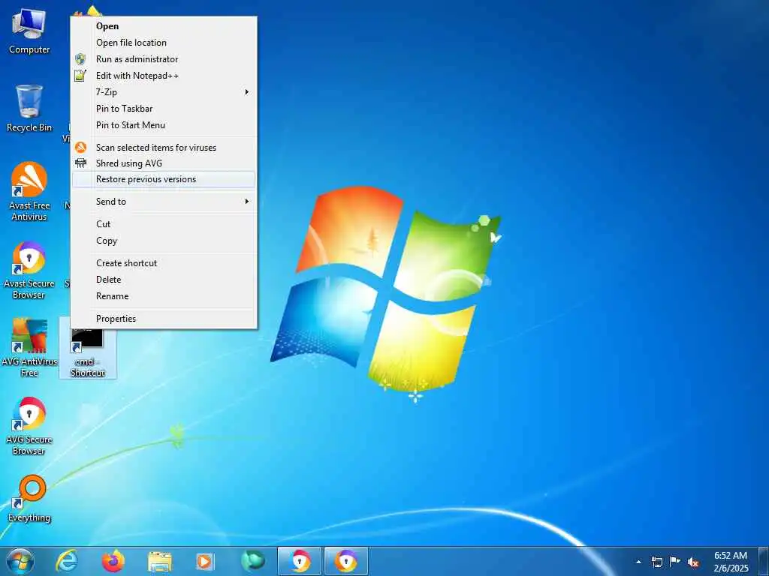Click the Show desktop strip
This screenshot has width=769, height=576.
pos(764,561)
